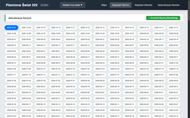This screenshot has width=190, height=118.
Task: Select date 2026-06-23
Action: [x=11, y=86]
